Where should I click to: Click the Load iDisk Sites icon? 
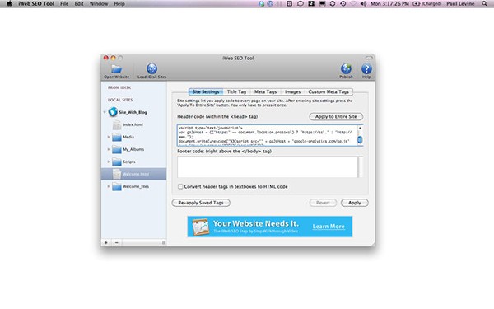(x=151, y=68)
